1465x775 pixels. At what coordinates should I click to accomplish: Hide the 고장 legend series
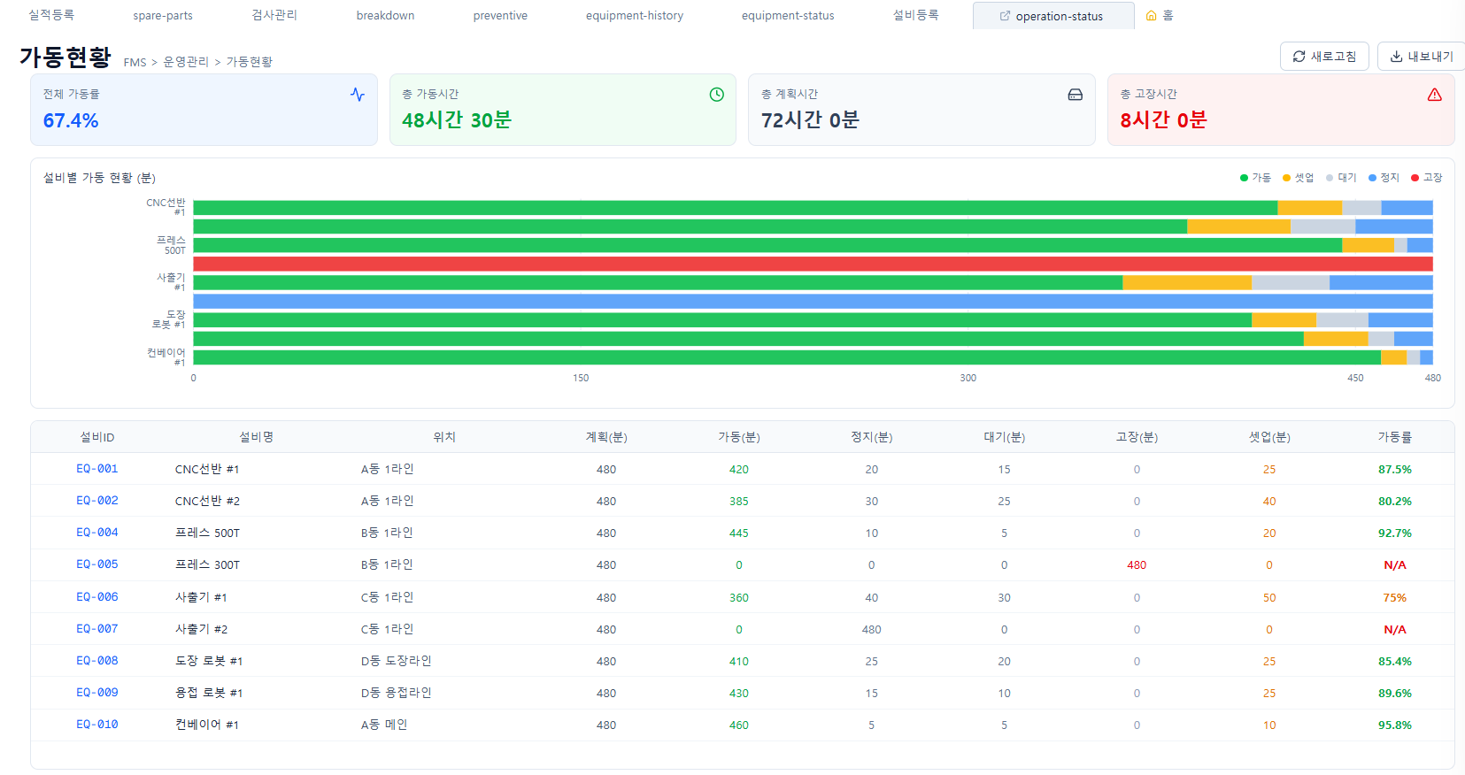(1426, 178)
